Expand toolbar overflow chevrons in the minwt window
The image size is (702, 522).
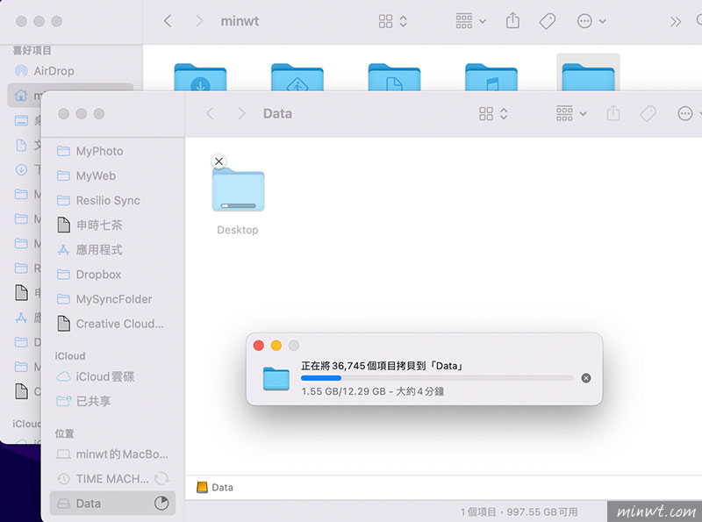click(x=675, y=21)
